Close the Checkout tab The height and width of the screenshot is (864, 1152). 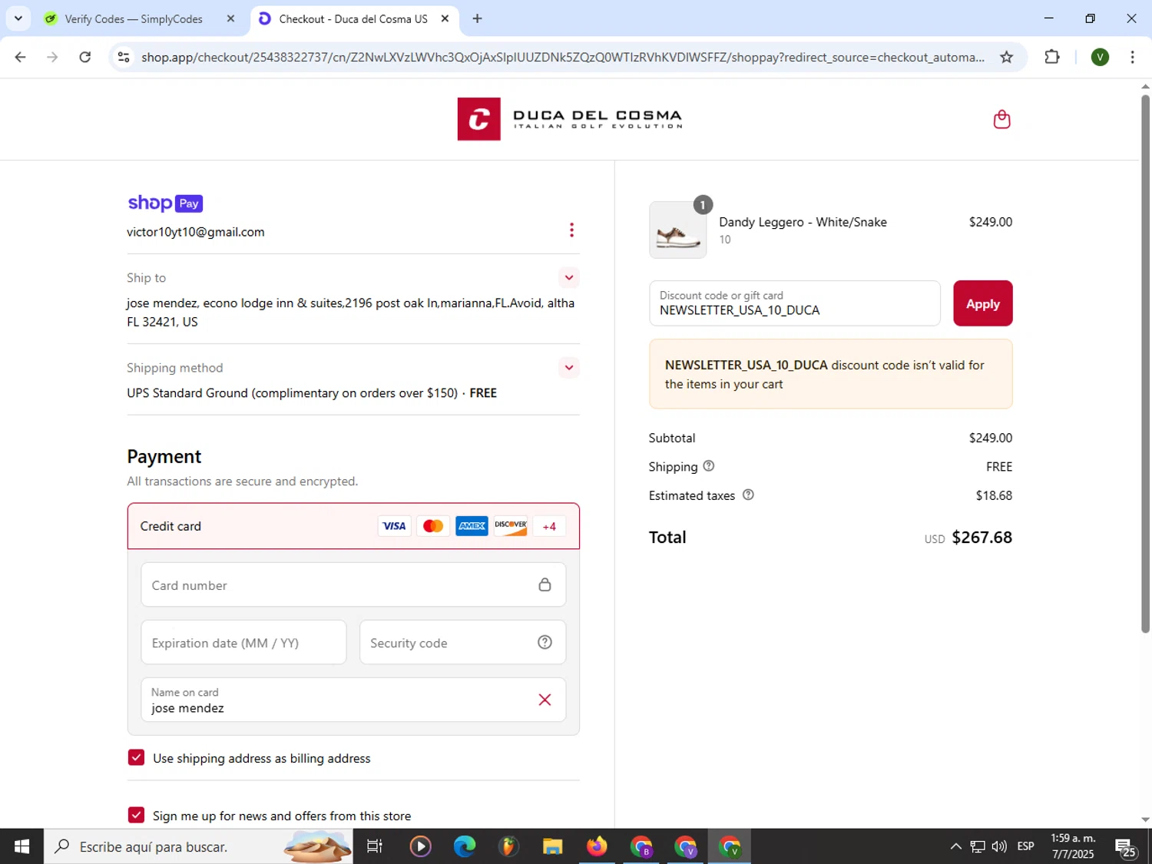coord(445,18)
